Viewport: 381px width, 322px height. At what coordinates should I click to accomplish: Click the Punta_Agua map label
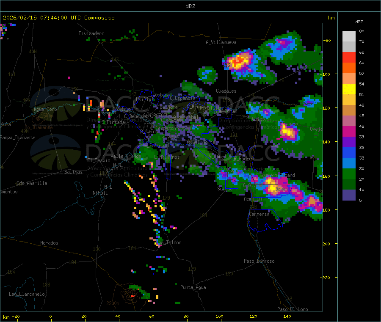[193, 287]
